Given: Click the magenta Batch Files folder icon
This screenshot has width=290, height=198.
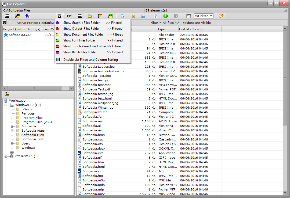Looking at the screenshot, I should (x=58, y=52).
